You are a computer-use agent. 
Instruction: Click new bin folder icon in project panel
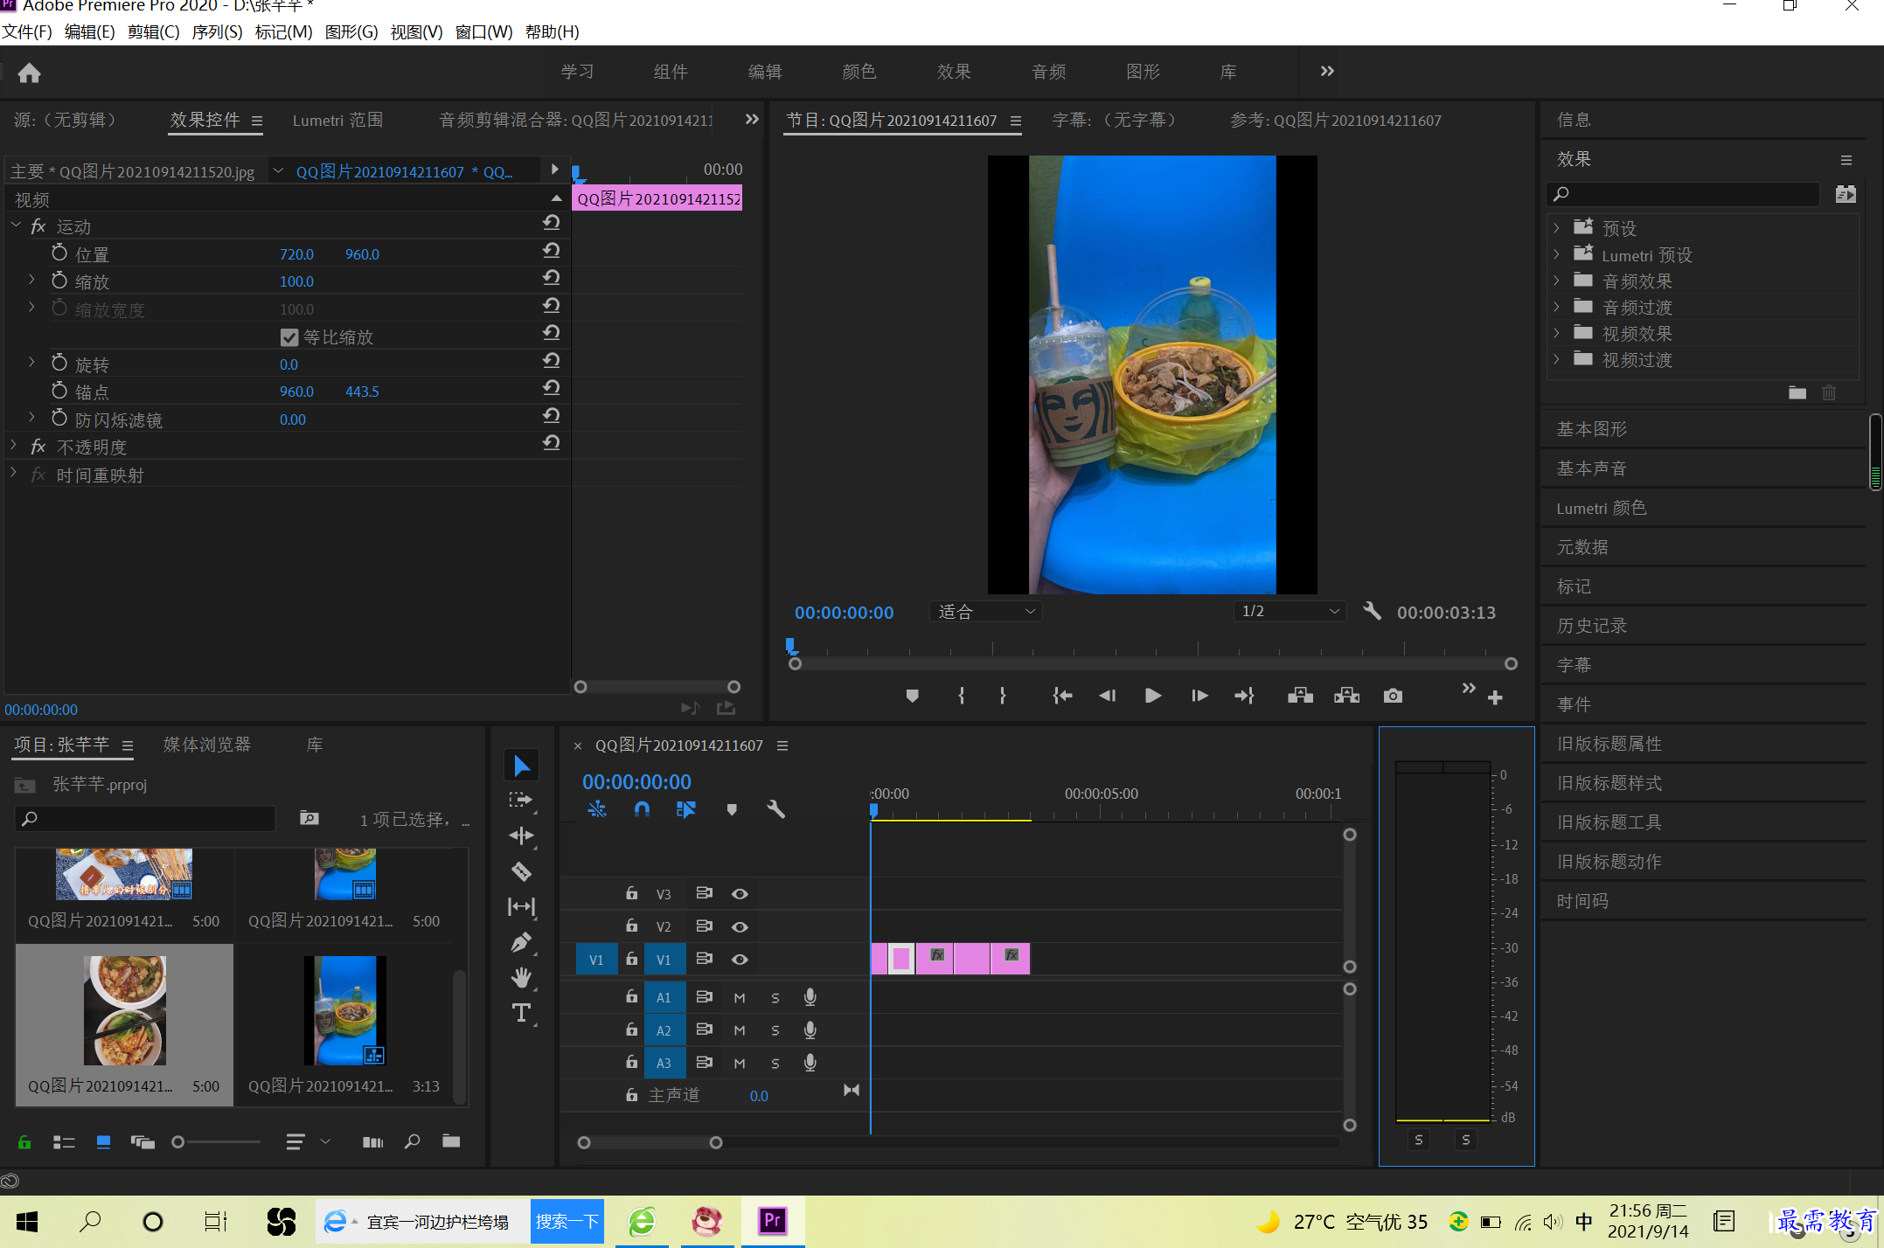[451, 1141]
